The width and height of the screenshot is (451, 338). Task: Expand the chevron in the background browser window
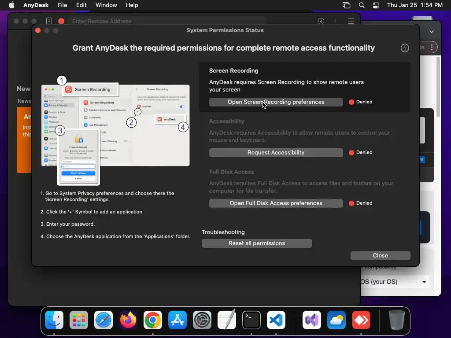click(x=432, y=32)
